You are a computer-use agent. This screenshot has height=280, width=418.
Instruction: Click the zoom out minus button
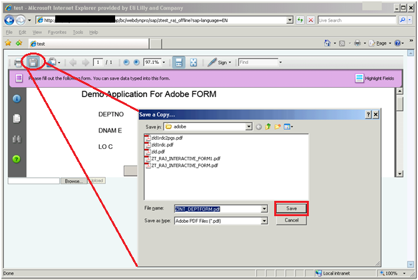point(126,63)
